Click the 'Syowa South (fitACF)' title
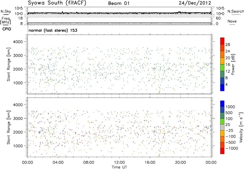The image size is (244, 169). click(57, 3)
